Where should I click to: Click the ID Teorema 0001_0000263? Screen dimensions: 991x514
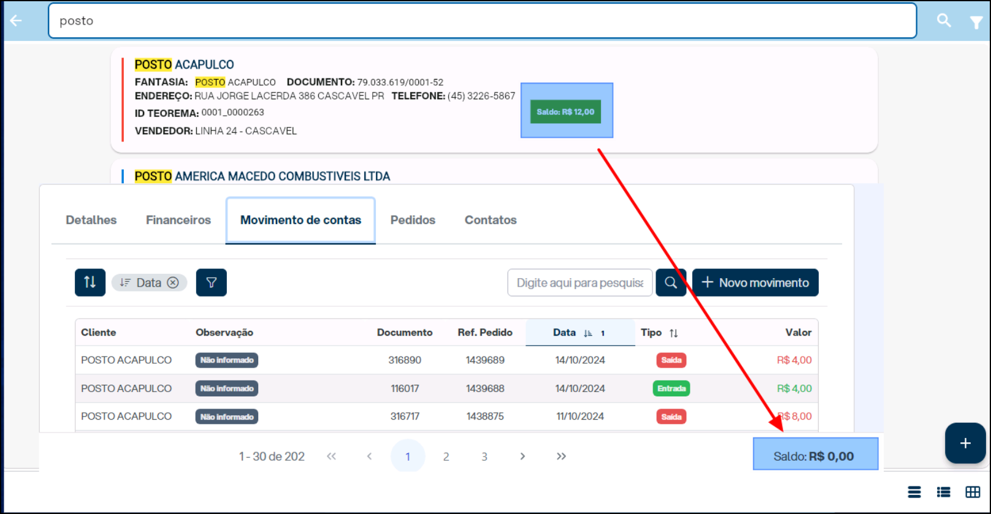233,113
